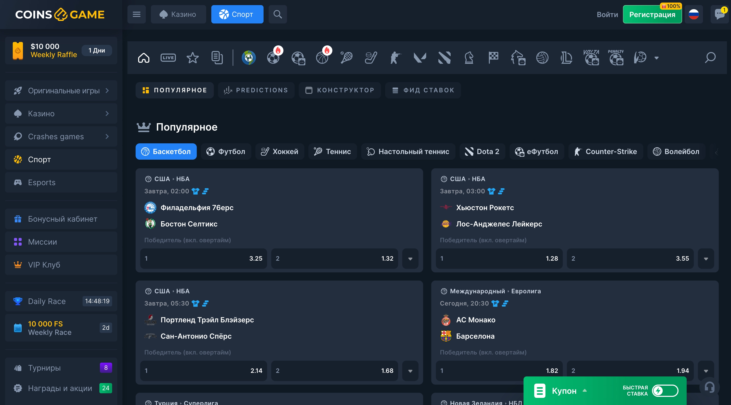
Task: Select the Valorant icon in the sports bar
Action: click(x=420, y=58)
